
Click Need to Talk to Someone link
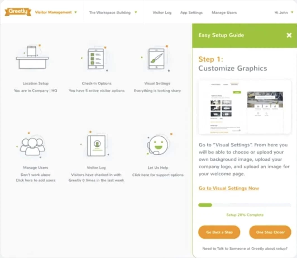[245, 248]
